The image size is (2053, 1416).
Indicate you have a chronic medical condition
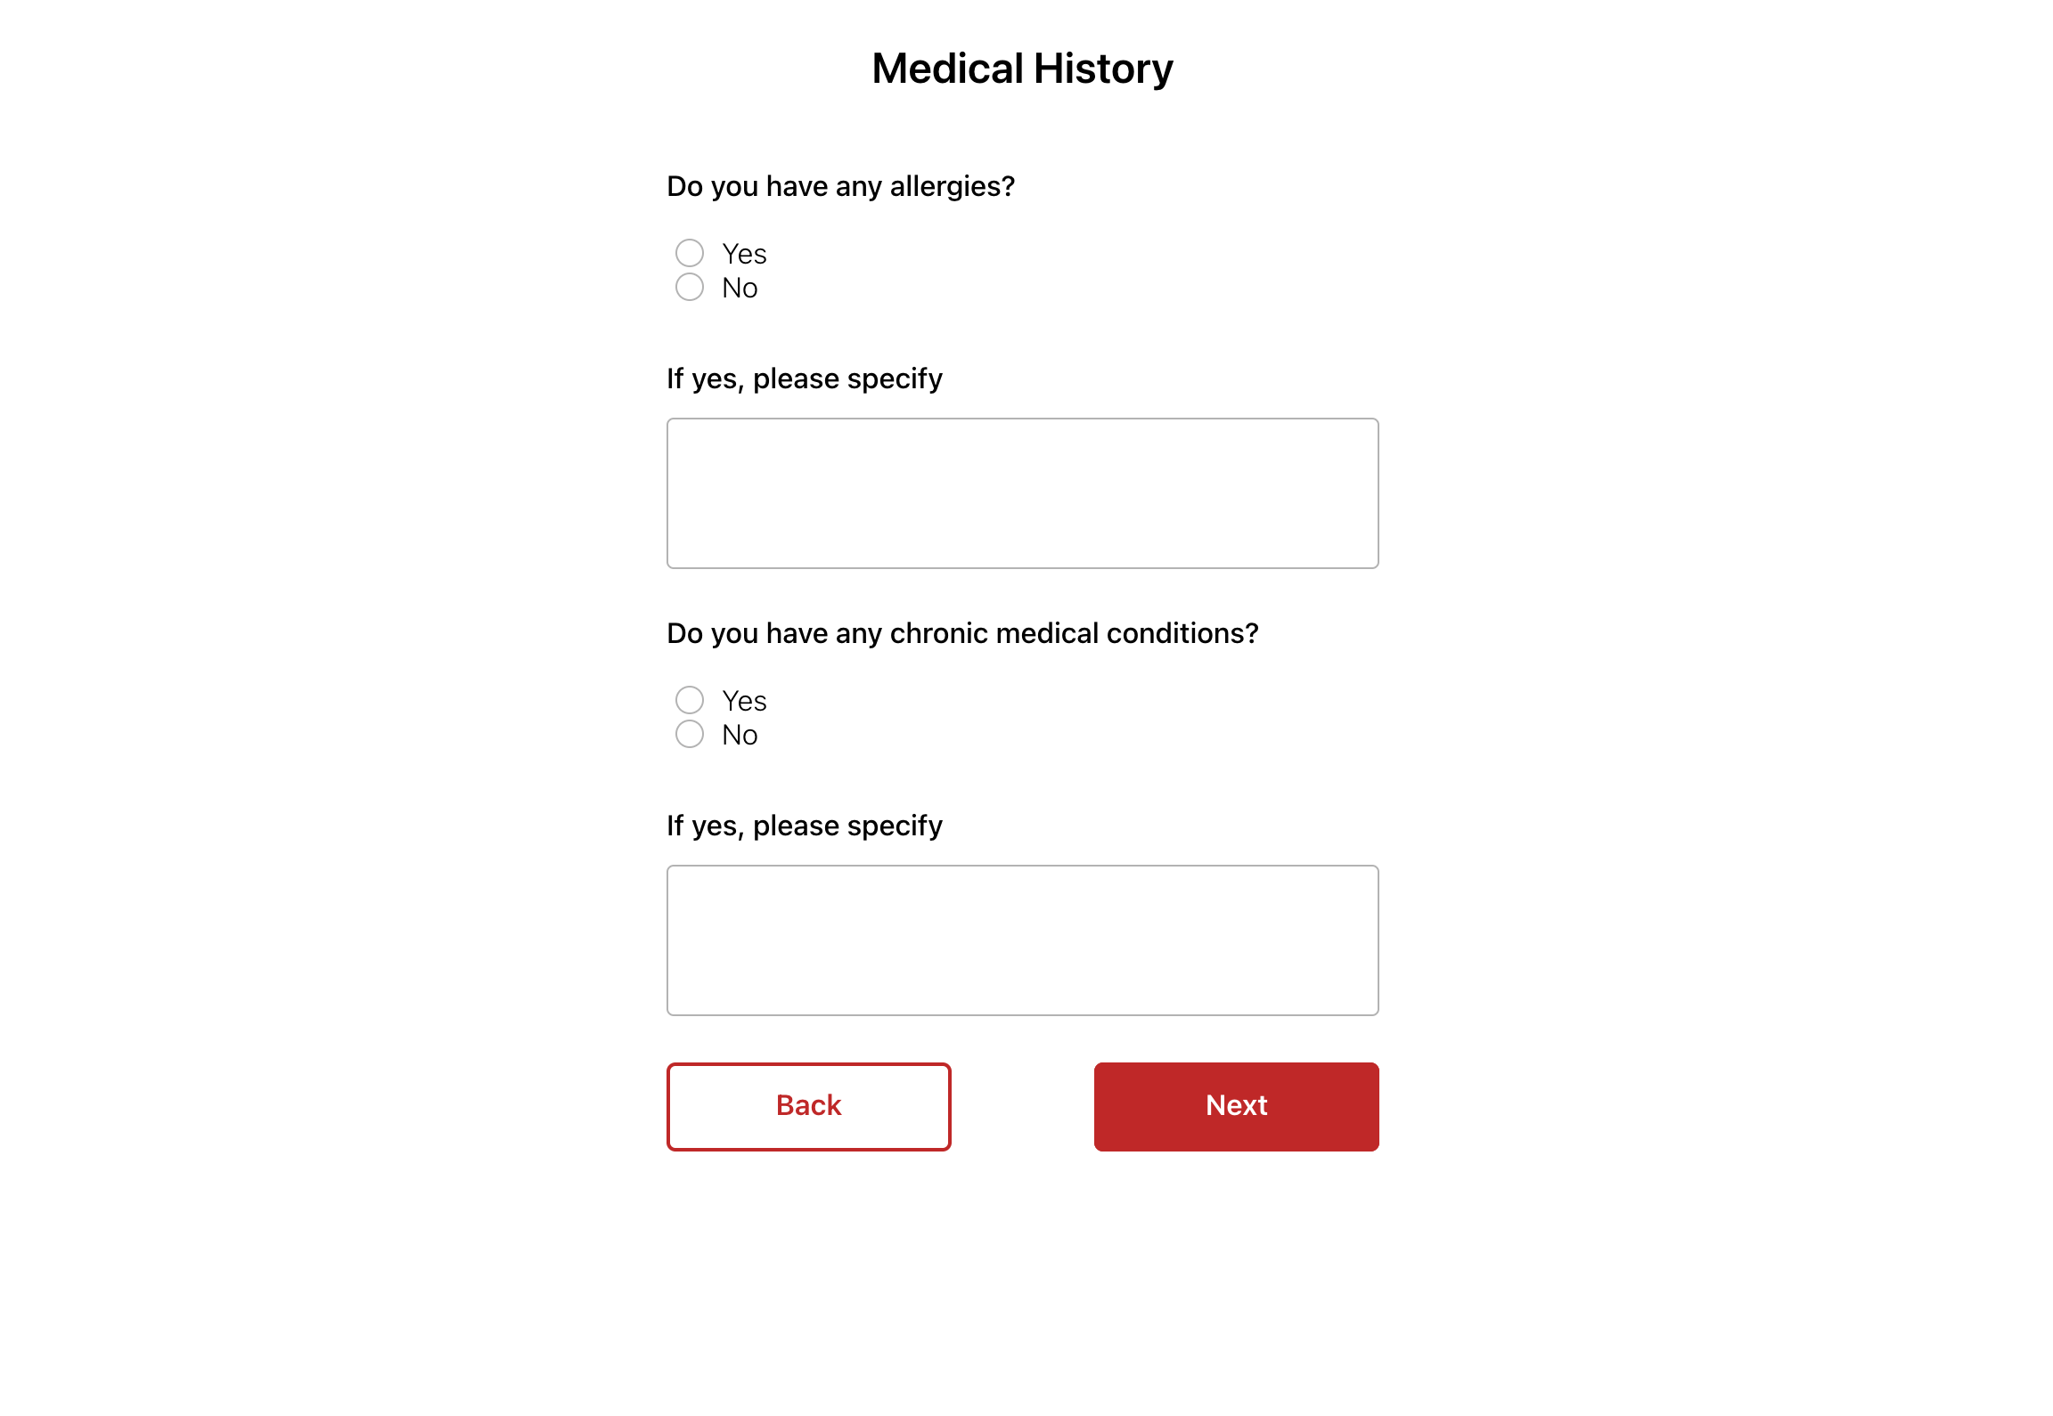pos(689,701)
